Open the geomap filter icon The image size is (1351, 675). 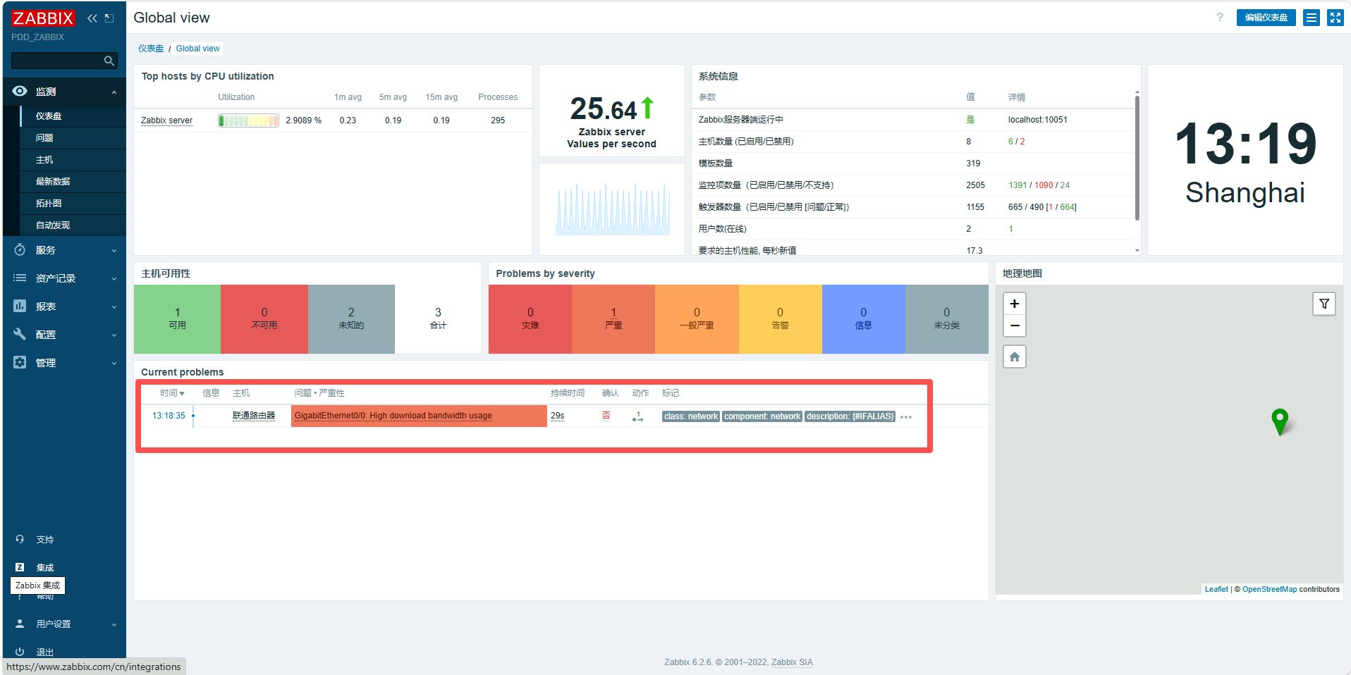(1324, 304)
